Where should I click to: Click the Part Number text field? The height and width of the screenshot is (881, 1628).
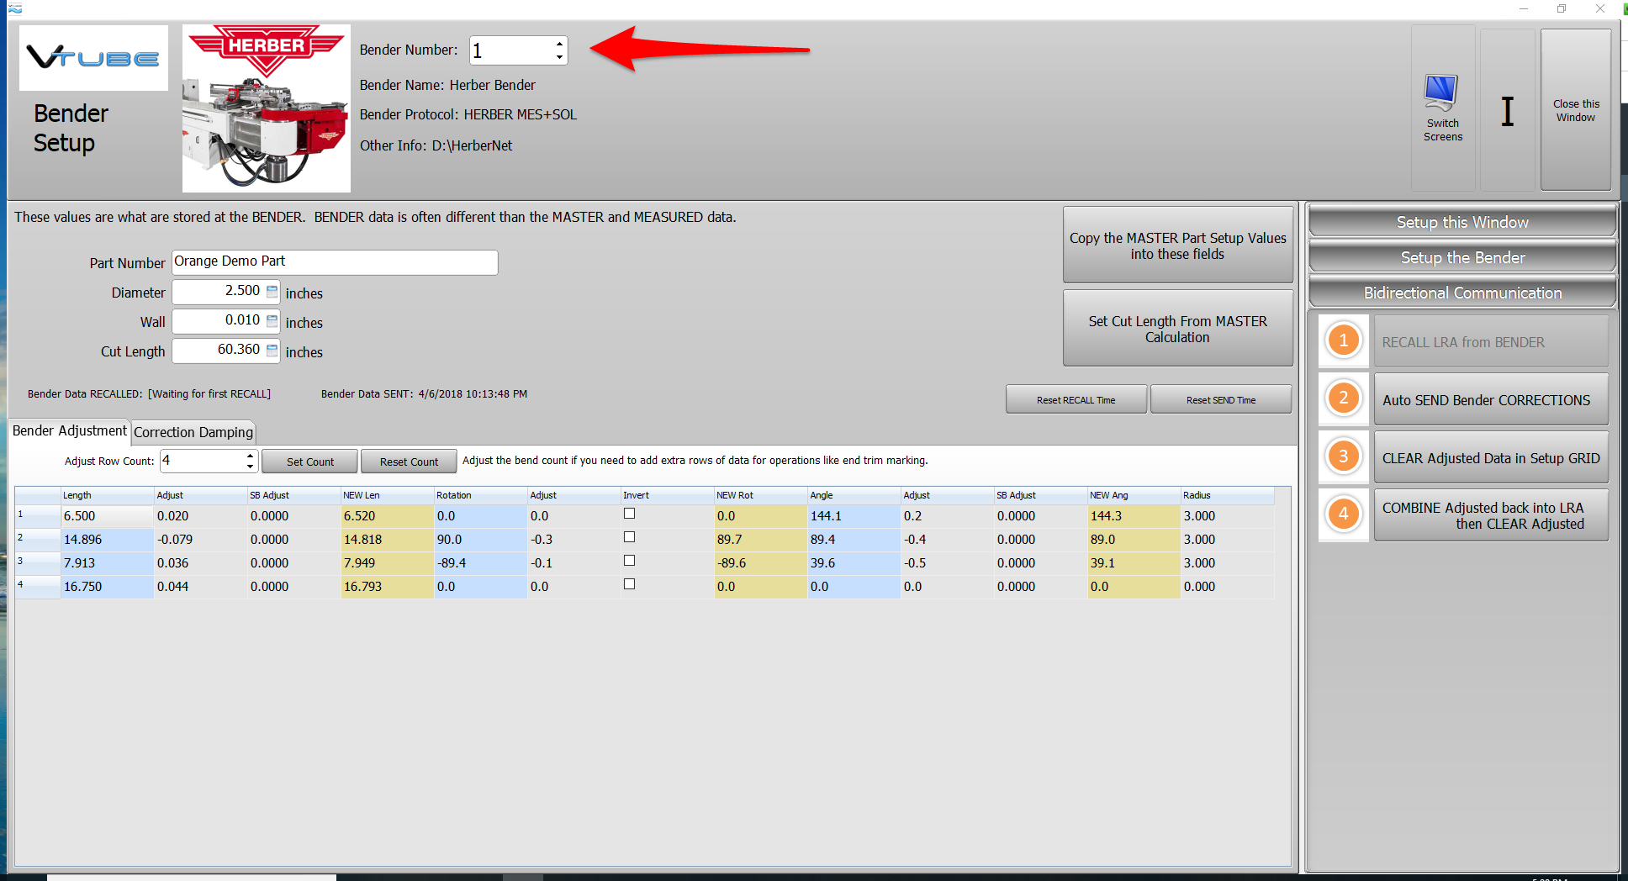[x=335, y=262]
